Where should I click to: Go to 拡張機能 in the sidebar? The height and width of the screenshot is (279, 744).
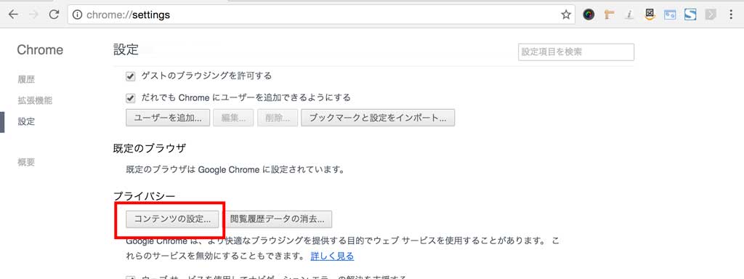coord(35,100)
